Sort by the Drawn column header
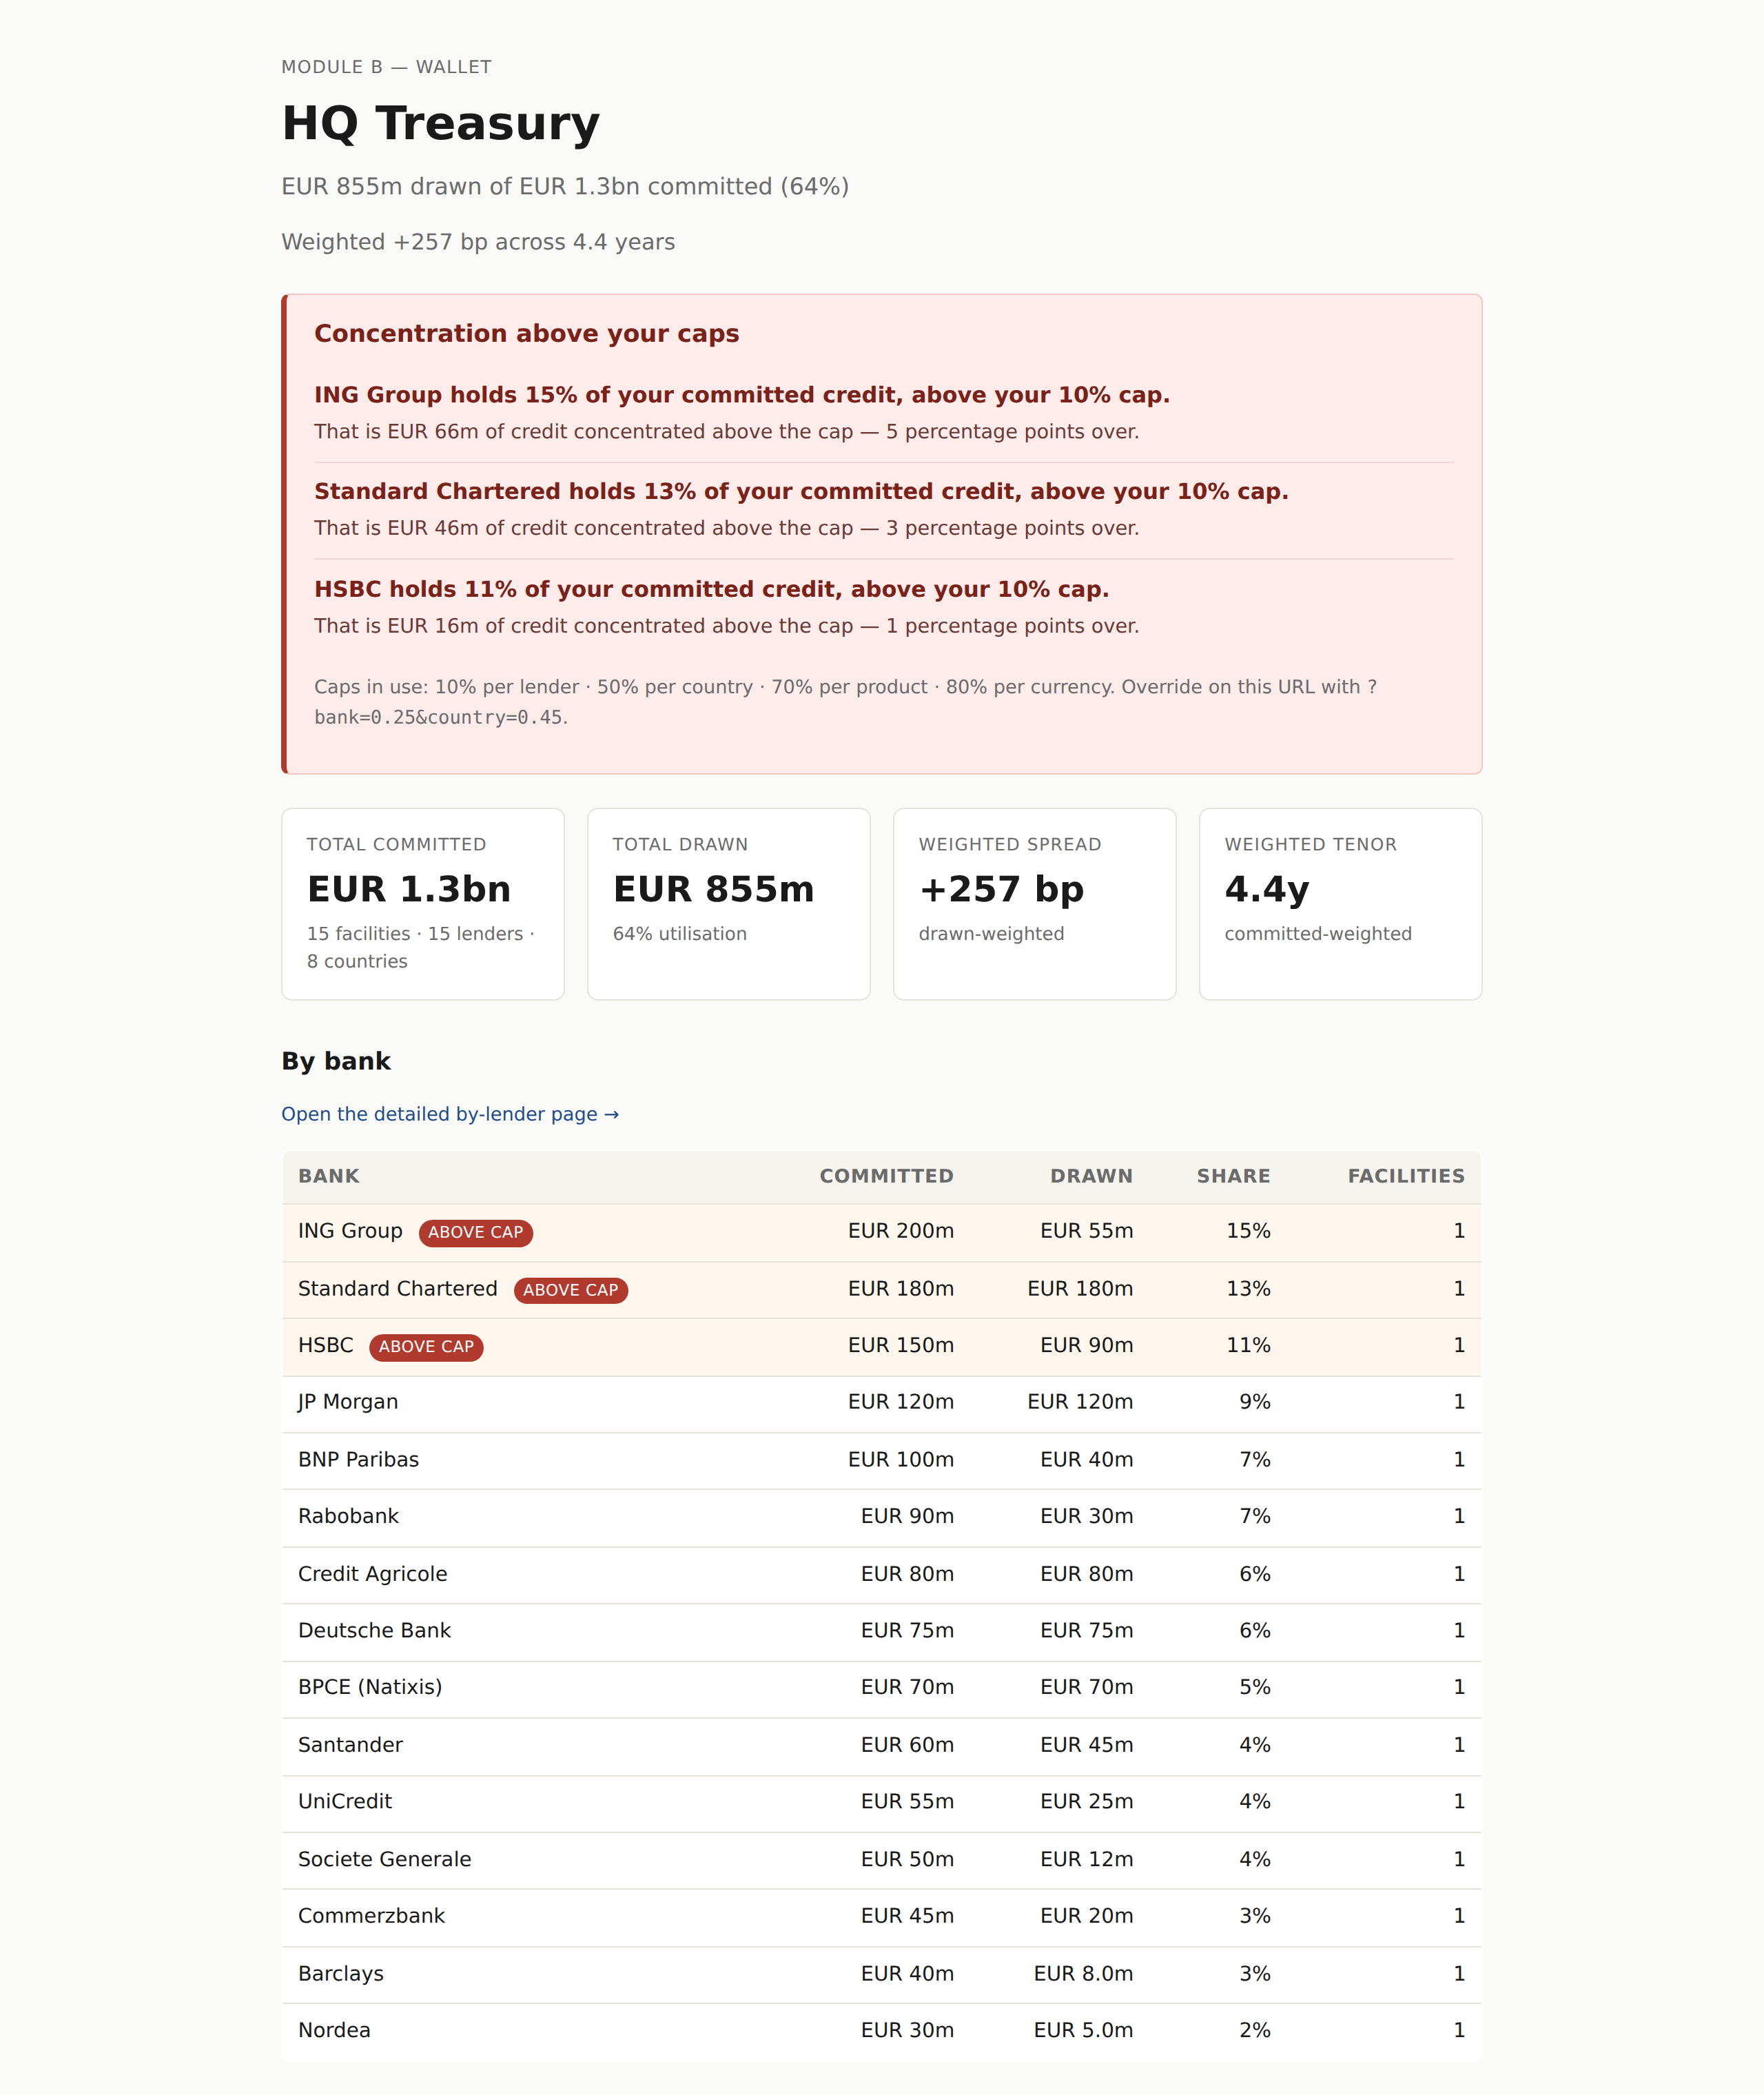Image resolution: width=1764 pixels, height=2095 pixels. (x=1091, y=1176)
